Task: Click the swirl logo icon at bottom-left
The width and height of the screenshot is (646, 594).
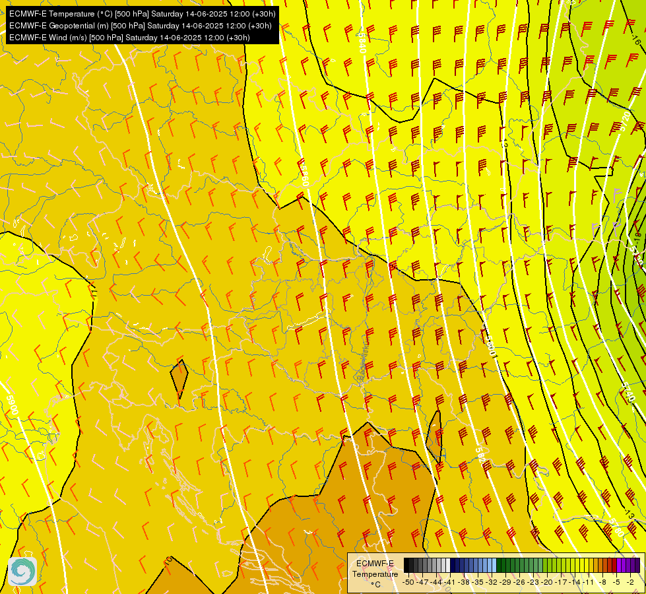Action: point(22,572)
